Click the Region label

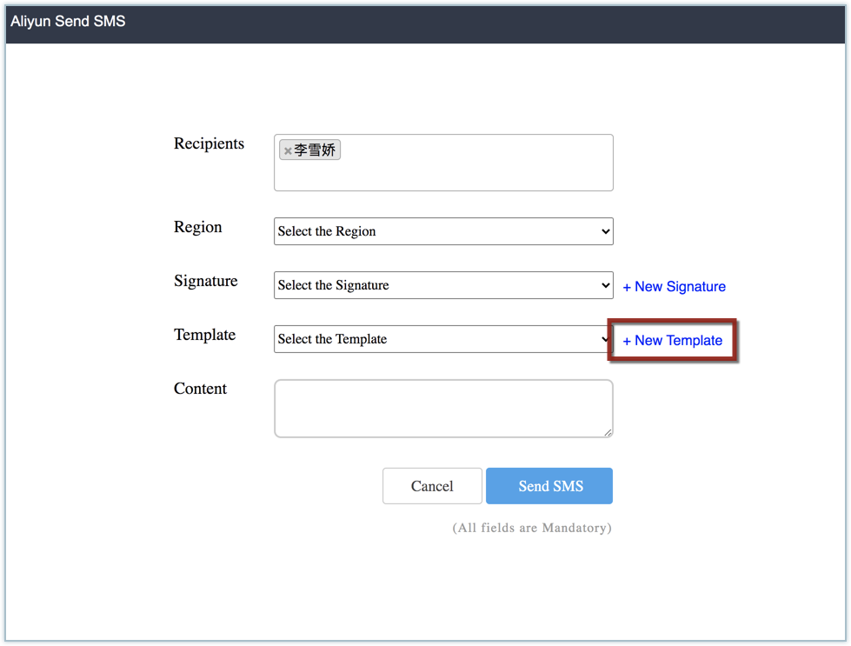point(197,227)
